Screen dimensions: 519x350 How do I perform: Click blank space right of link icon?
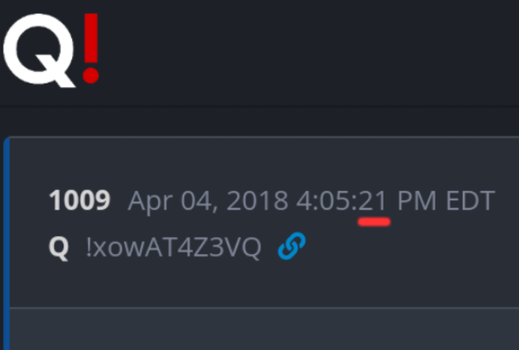(410, 246)
